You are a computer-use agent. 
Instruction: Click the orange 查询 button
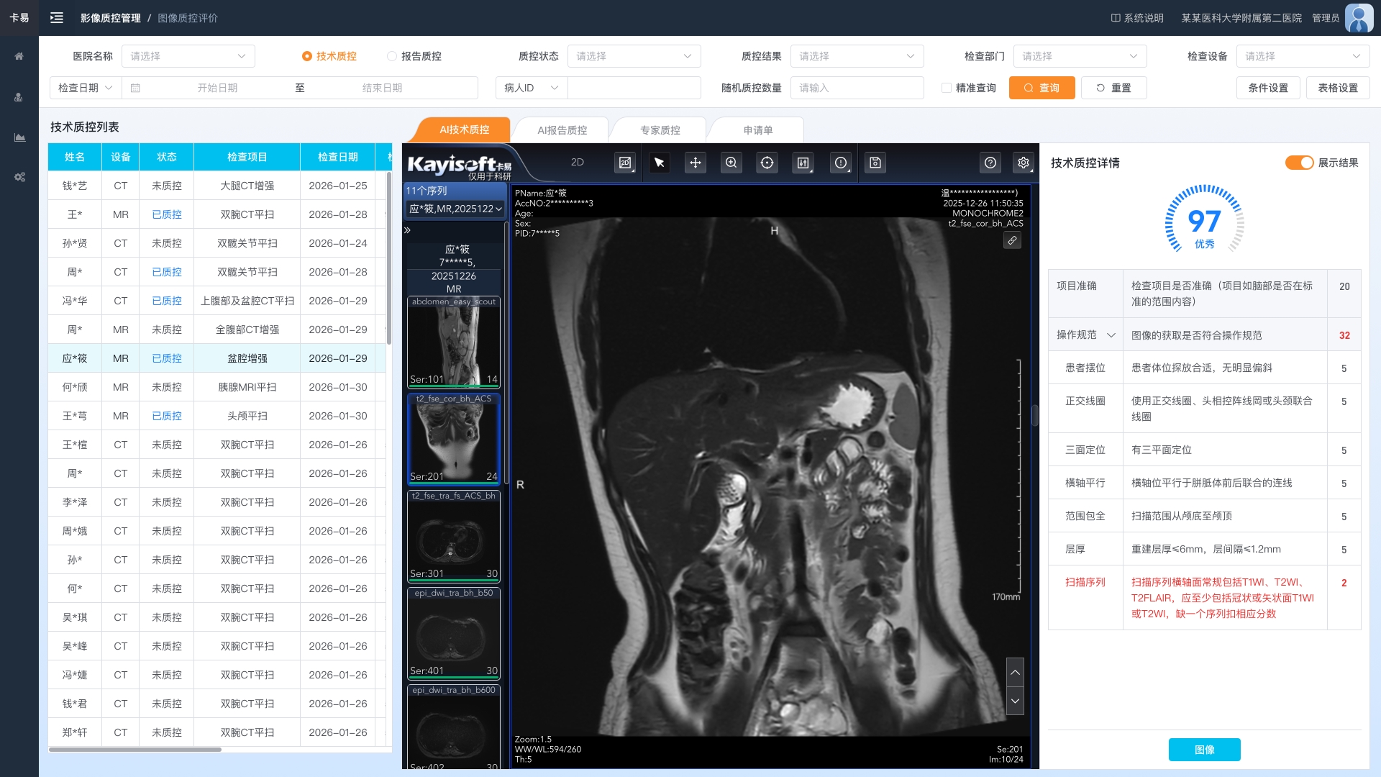click(1042, 88)
